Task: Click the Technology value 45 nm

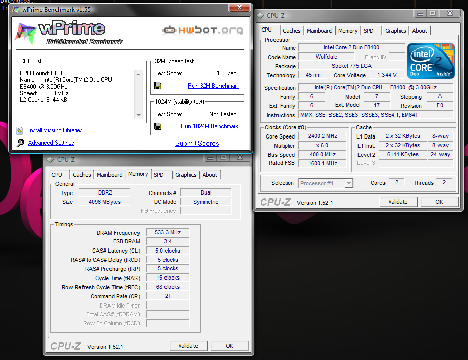Action: pos(313,75)
